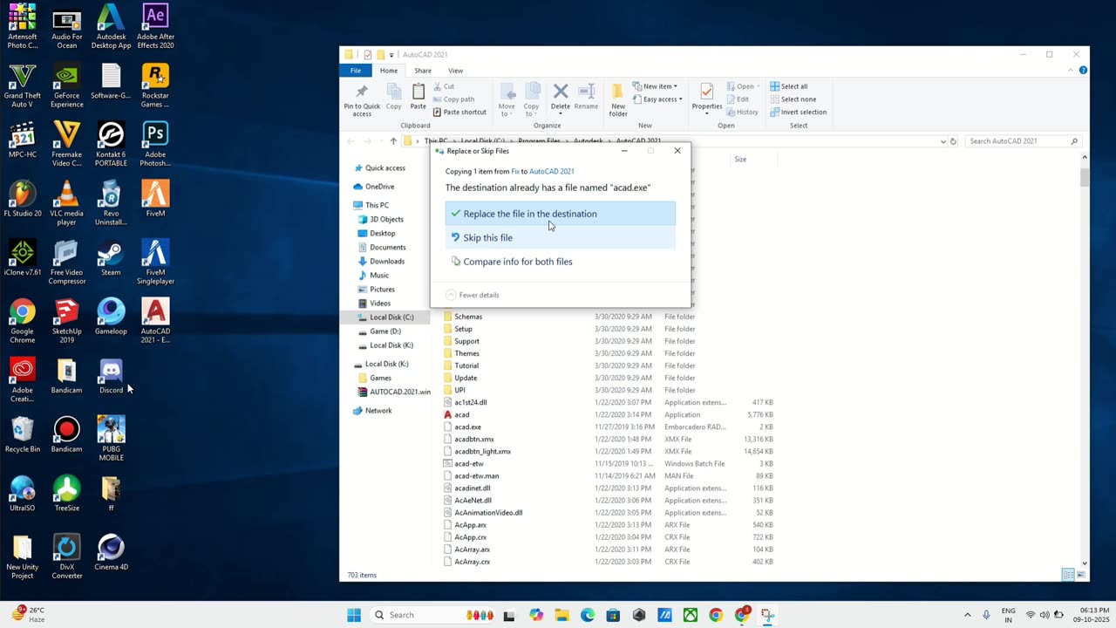This screenshot has width=1116, height=628.
Task: Click the Select all ribbon command
Action: tap(788, 86)
